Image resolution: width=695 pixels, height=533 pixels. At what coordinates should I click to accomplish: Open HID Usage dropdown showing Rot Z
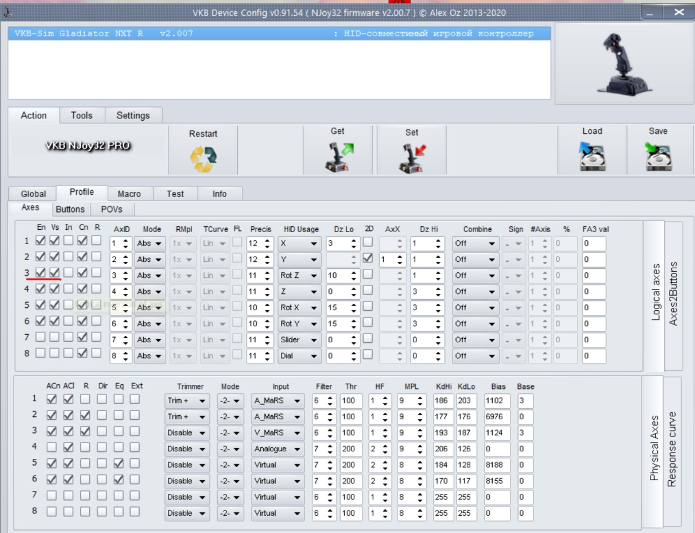(299, 275)
